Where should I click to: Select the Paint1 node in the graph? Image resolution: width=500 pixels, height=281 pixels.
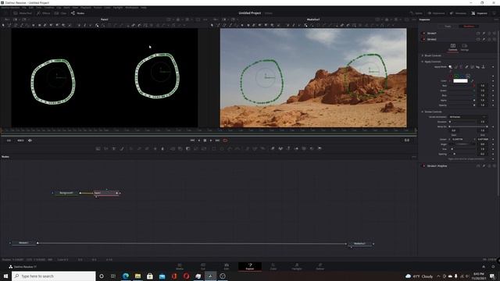[106, 193]
